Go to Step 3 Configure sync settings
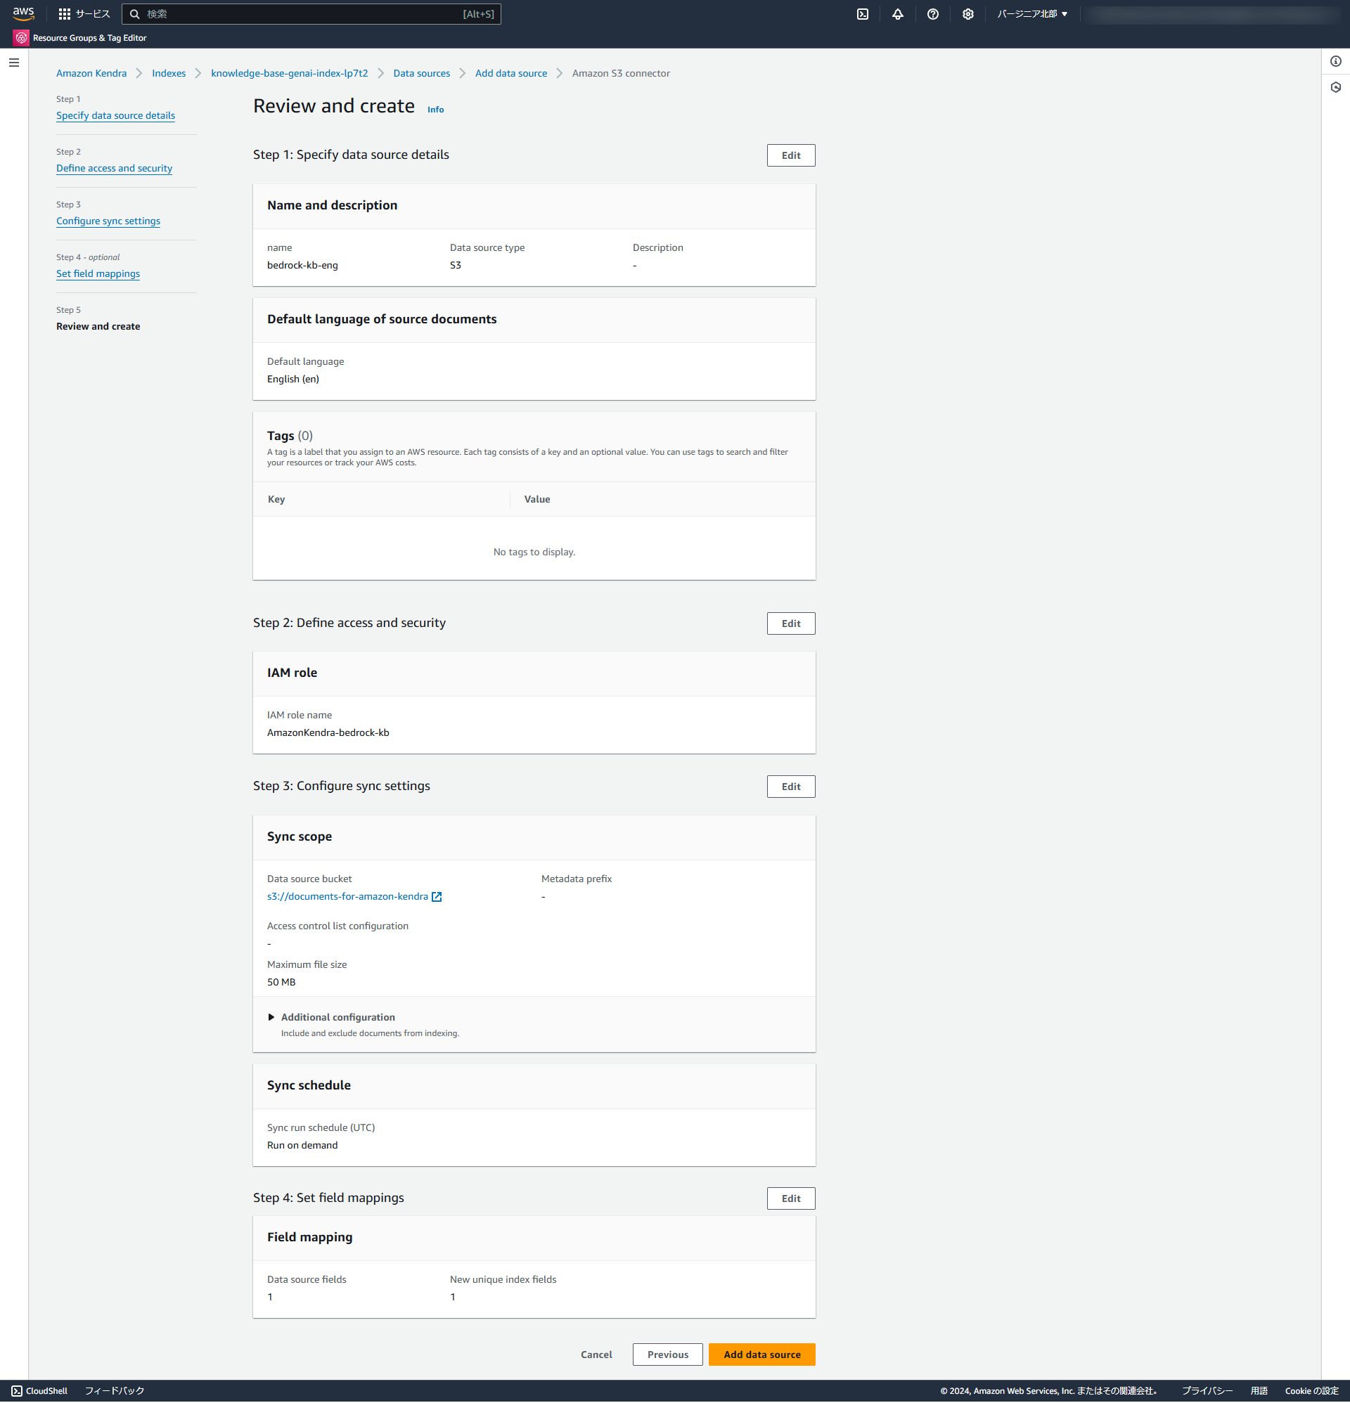This screenshot has width=1350, height=1403. point(108,221)
